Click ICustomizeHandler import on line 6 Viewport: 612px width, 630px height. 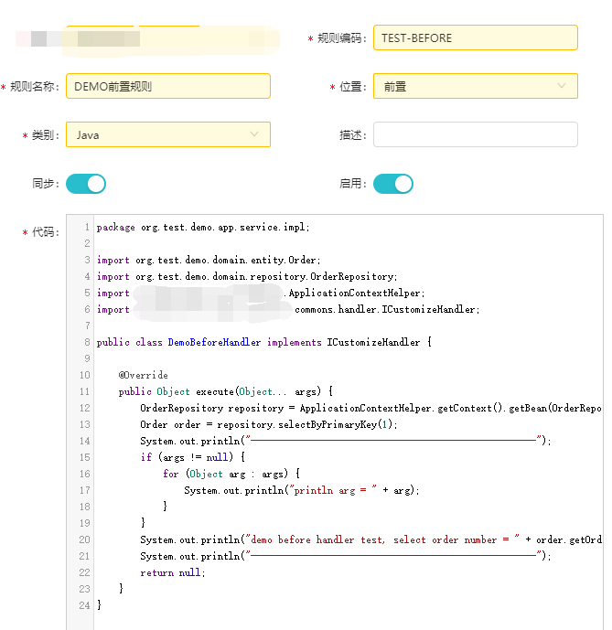point(288,310)
